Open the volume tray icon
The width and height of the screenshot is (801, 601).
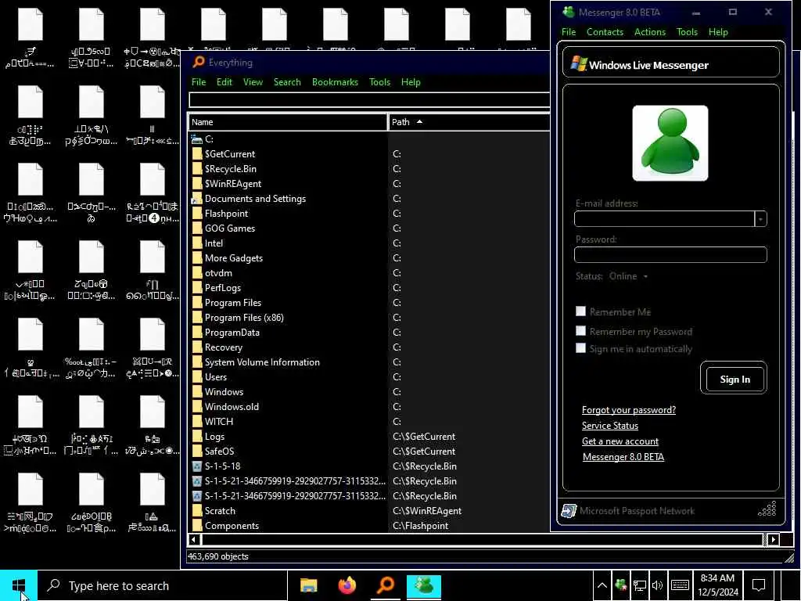[657, 585]
